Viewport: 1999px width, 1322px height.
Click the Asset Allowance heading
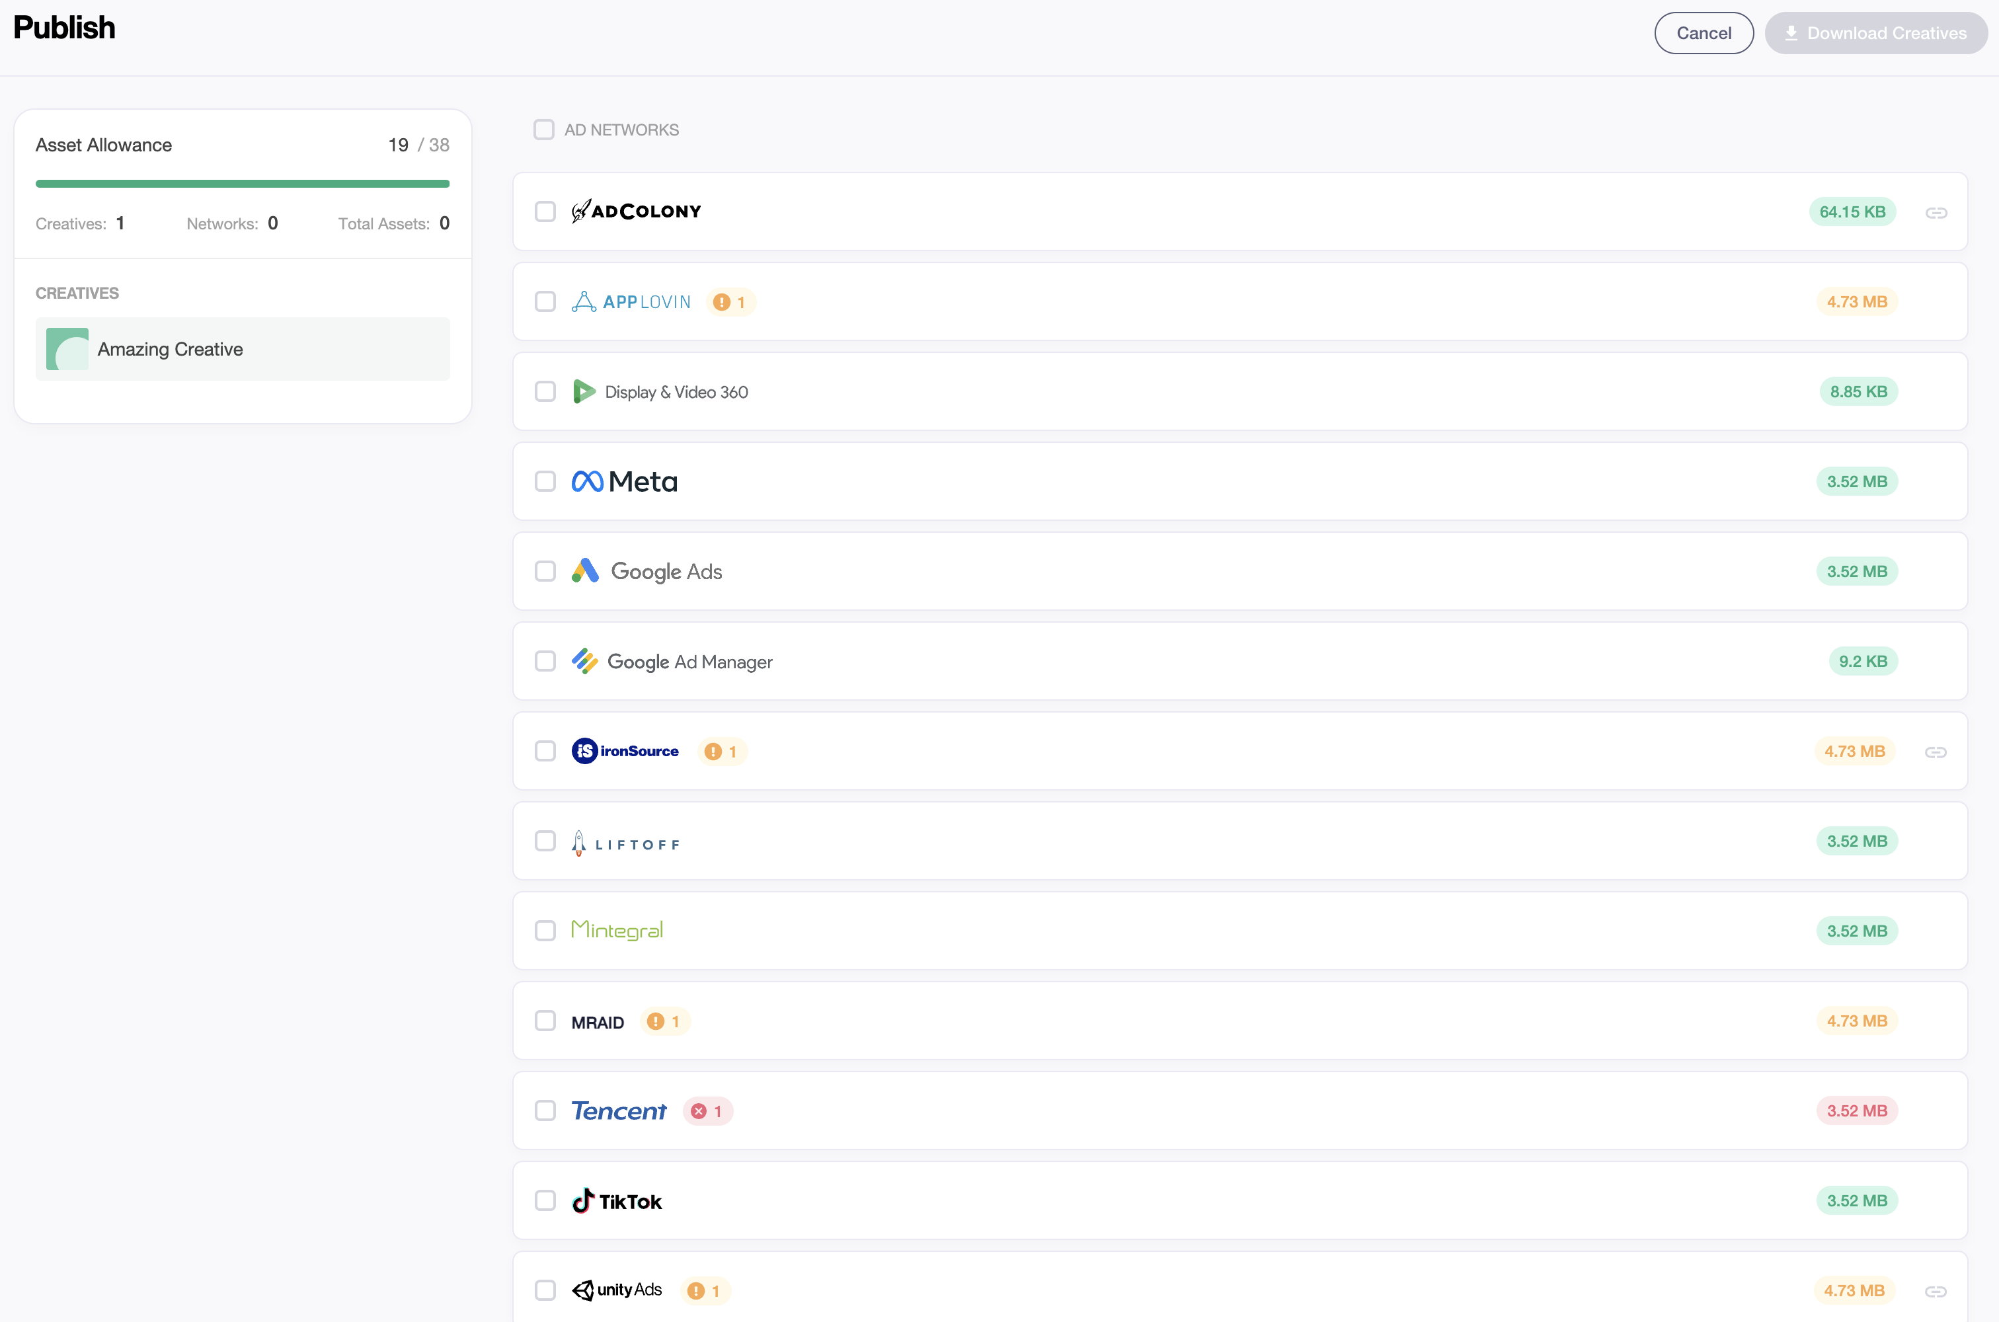104,145
